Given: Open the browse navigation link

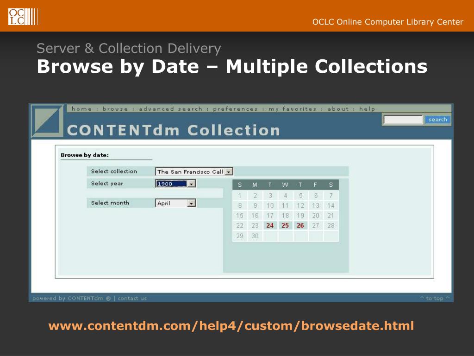Looking at the screenshot, I should pos(115,109).
